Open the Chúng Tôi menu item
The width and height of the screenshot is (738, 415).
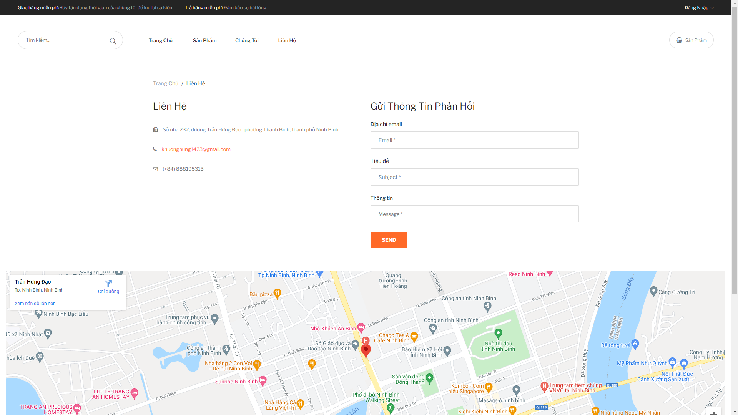(247, 40)
